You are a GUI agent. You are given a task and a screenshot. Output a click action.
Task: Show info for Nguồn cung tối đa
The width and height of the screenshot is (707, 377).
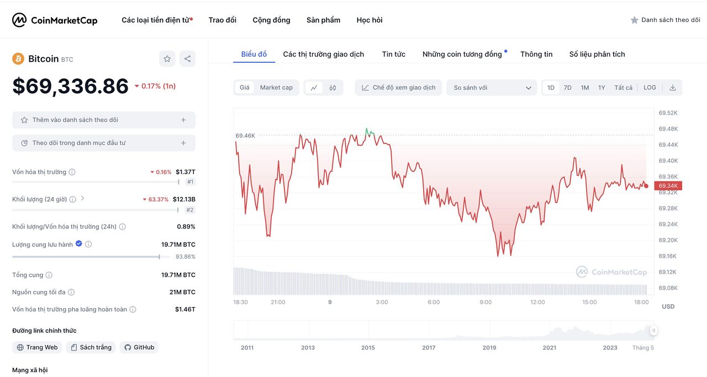click(x=71, y=292)
